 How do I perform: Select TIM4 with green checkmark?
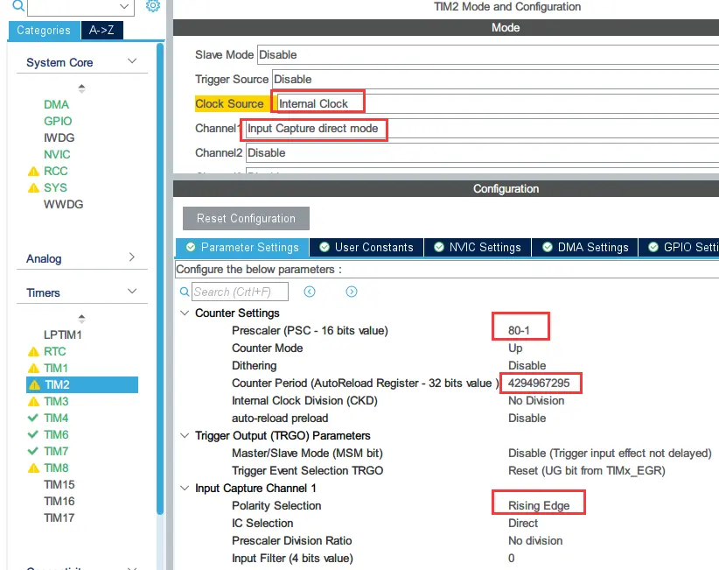tap(56, 418)
